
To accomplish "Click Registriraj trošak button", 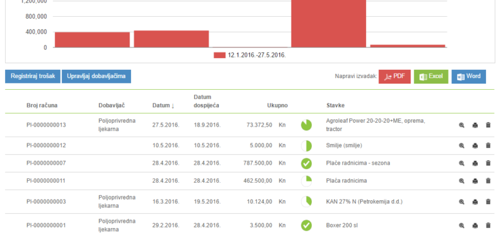I will (x=33, y=76).
